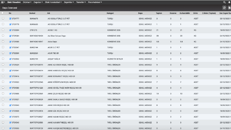Viewport: 231px width, 130px height.
Task: Tick checkbox for AHŞAP YAĞLIK row
Action: (x=3, y=59)
